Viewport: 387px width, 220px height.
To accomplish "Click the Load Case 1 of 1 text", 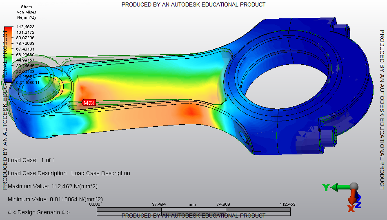I will point(31,160).
